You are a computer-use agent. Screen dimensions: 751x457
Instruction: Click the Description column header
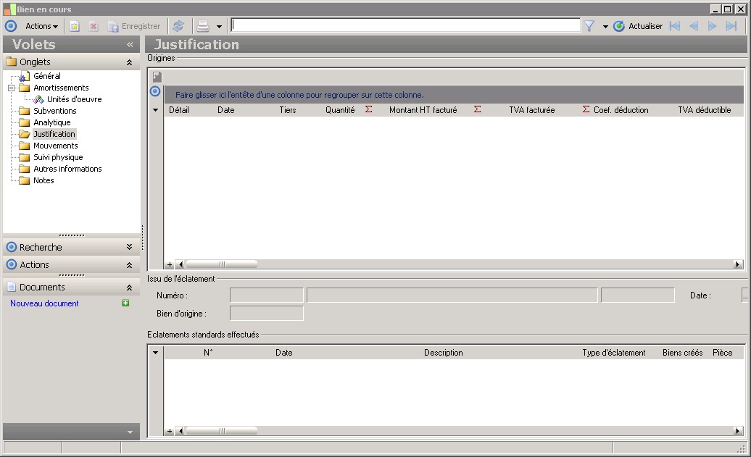pos(443,353)
